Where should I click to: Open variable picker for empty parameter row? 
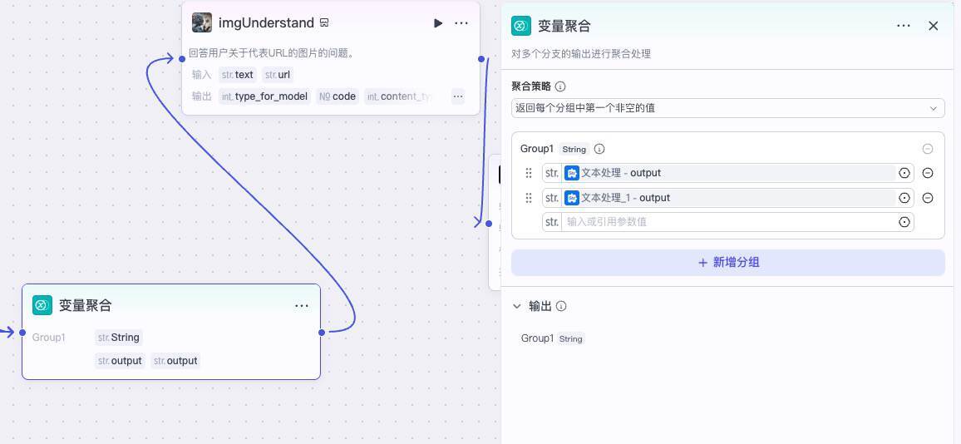point(904,222)
